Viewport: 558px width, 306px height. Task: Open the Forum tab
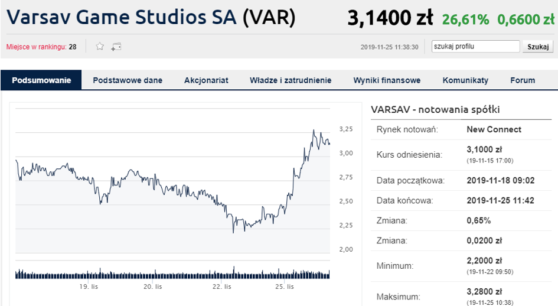[523, 80]
